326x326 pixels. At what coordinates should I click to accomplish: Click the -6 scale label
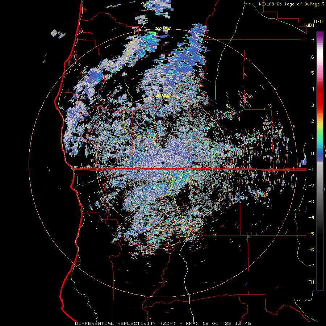click(x=311, y=250)
